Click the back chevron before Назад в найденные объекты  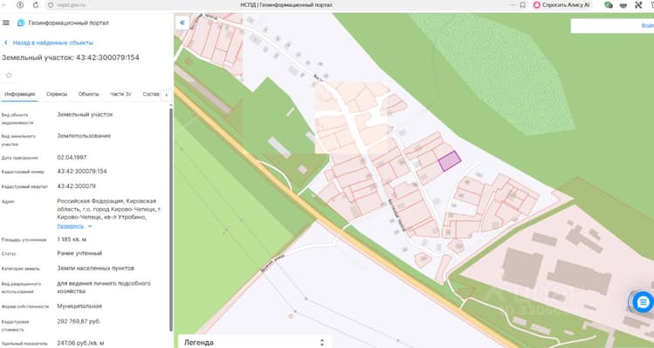point(6,43)
